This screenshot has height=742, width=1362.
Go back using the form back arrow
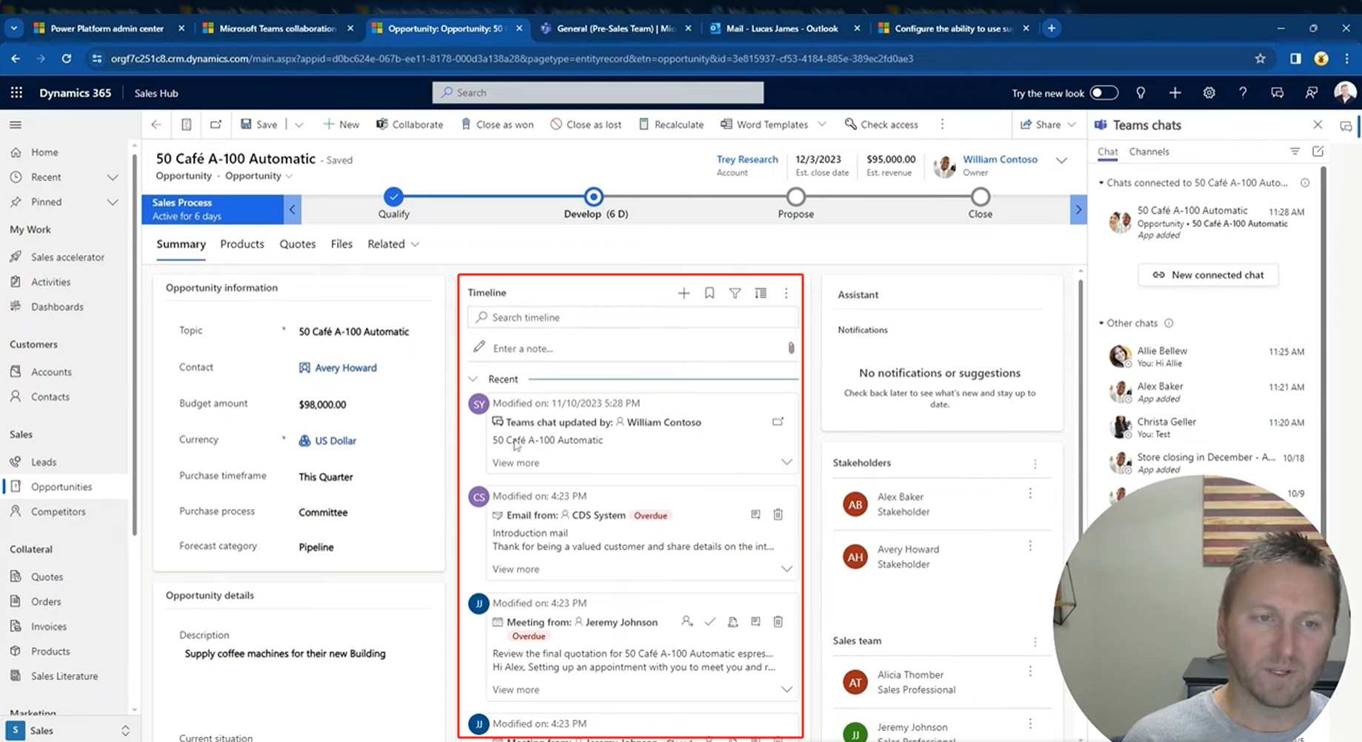coord(156,124)
